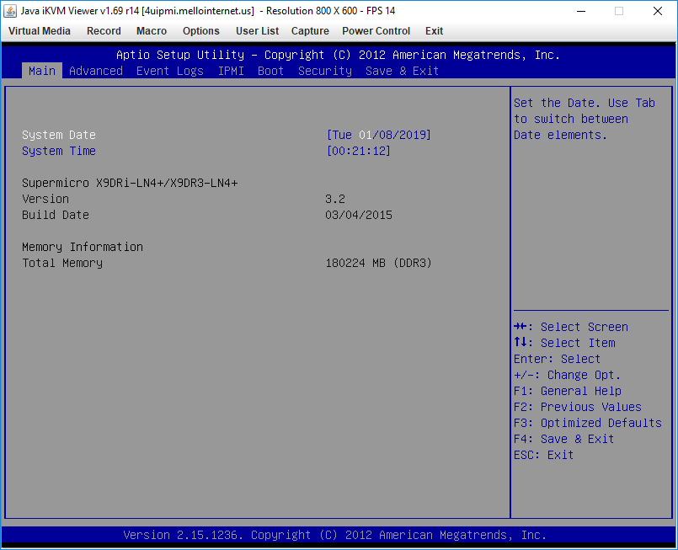Click the build date 03/04/2015

click(x=359, y=215)
